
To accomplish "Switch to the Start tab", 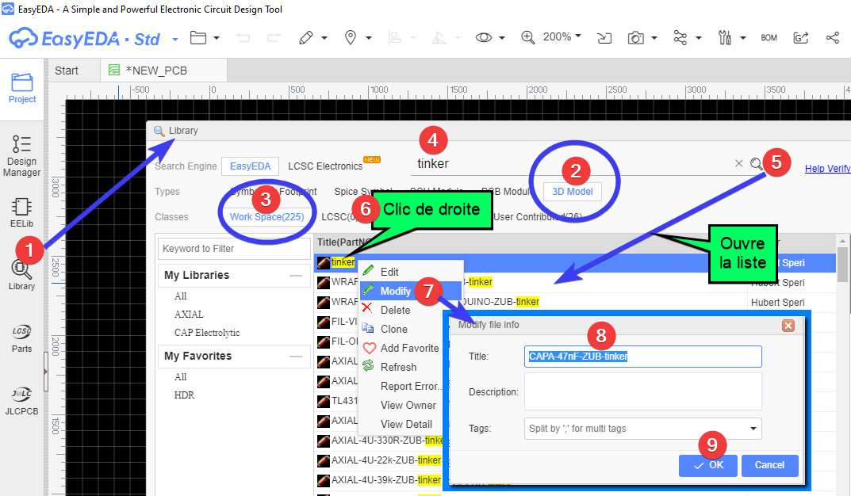I will coord(66,71).
